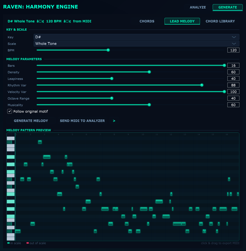The image size is (246, 251).
Task: Click the arrow icon after SEND MIDI TO ANALYZER
Action: [114, 121]
